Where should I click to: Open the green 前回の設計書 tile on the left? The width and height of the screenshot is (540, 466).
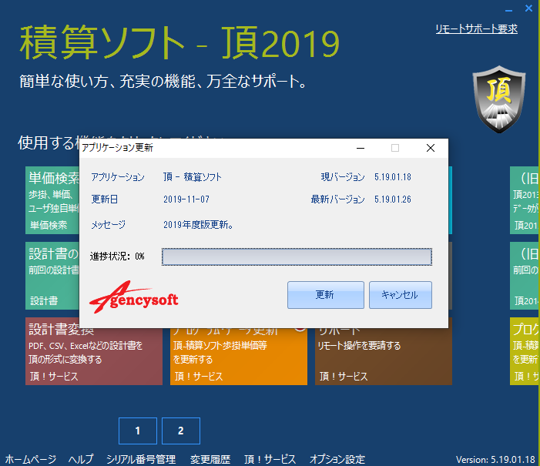tap(52, 276)
